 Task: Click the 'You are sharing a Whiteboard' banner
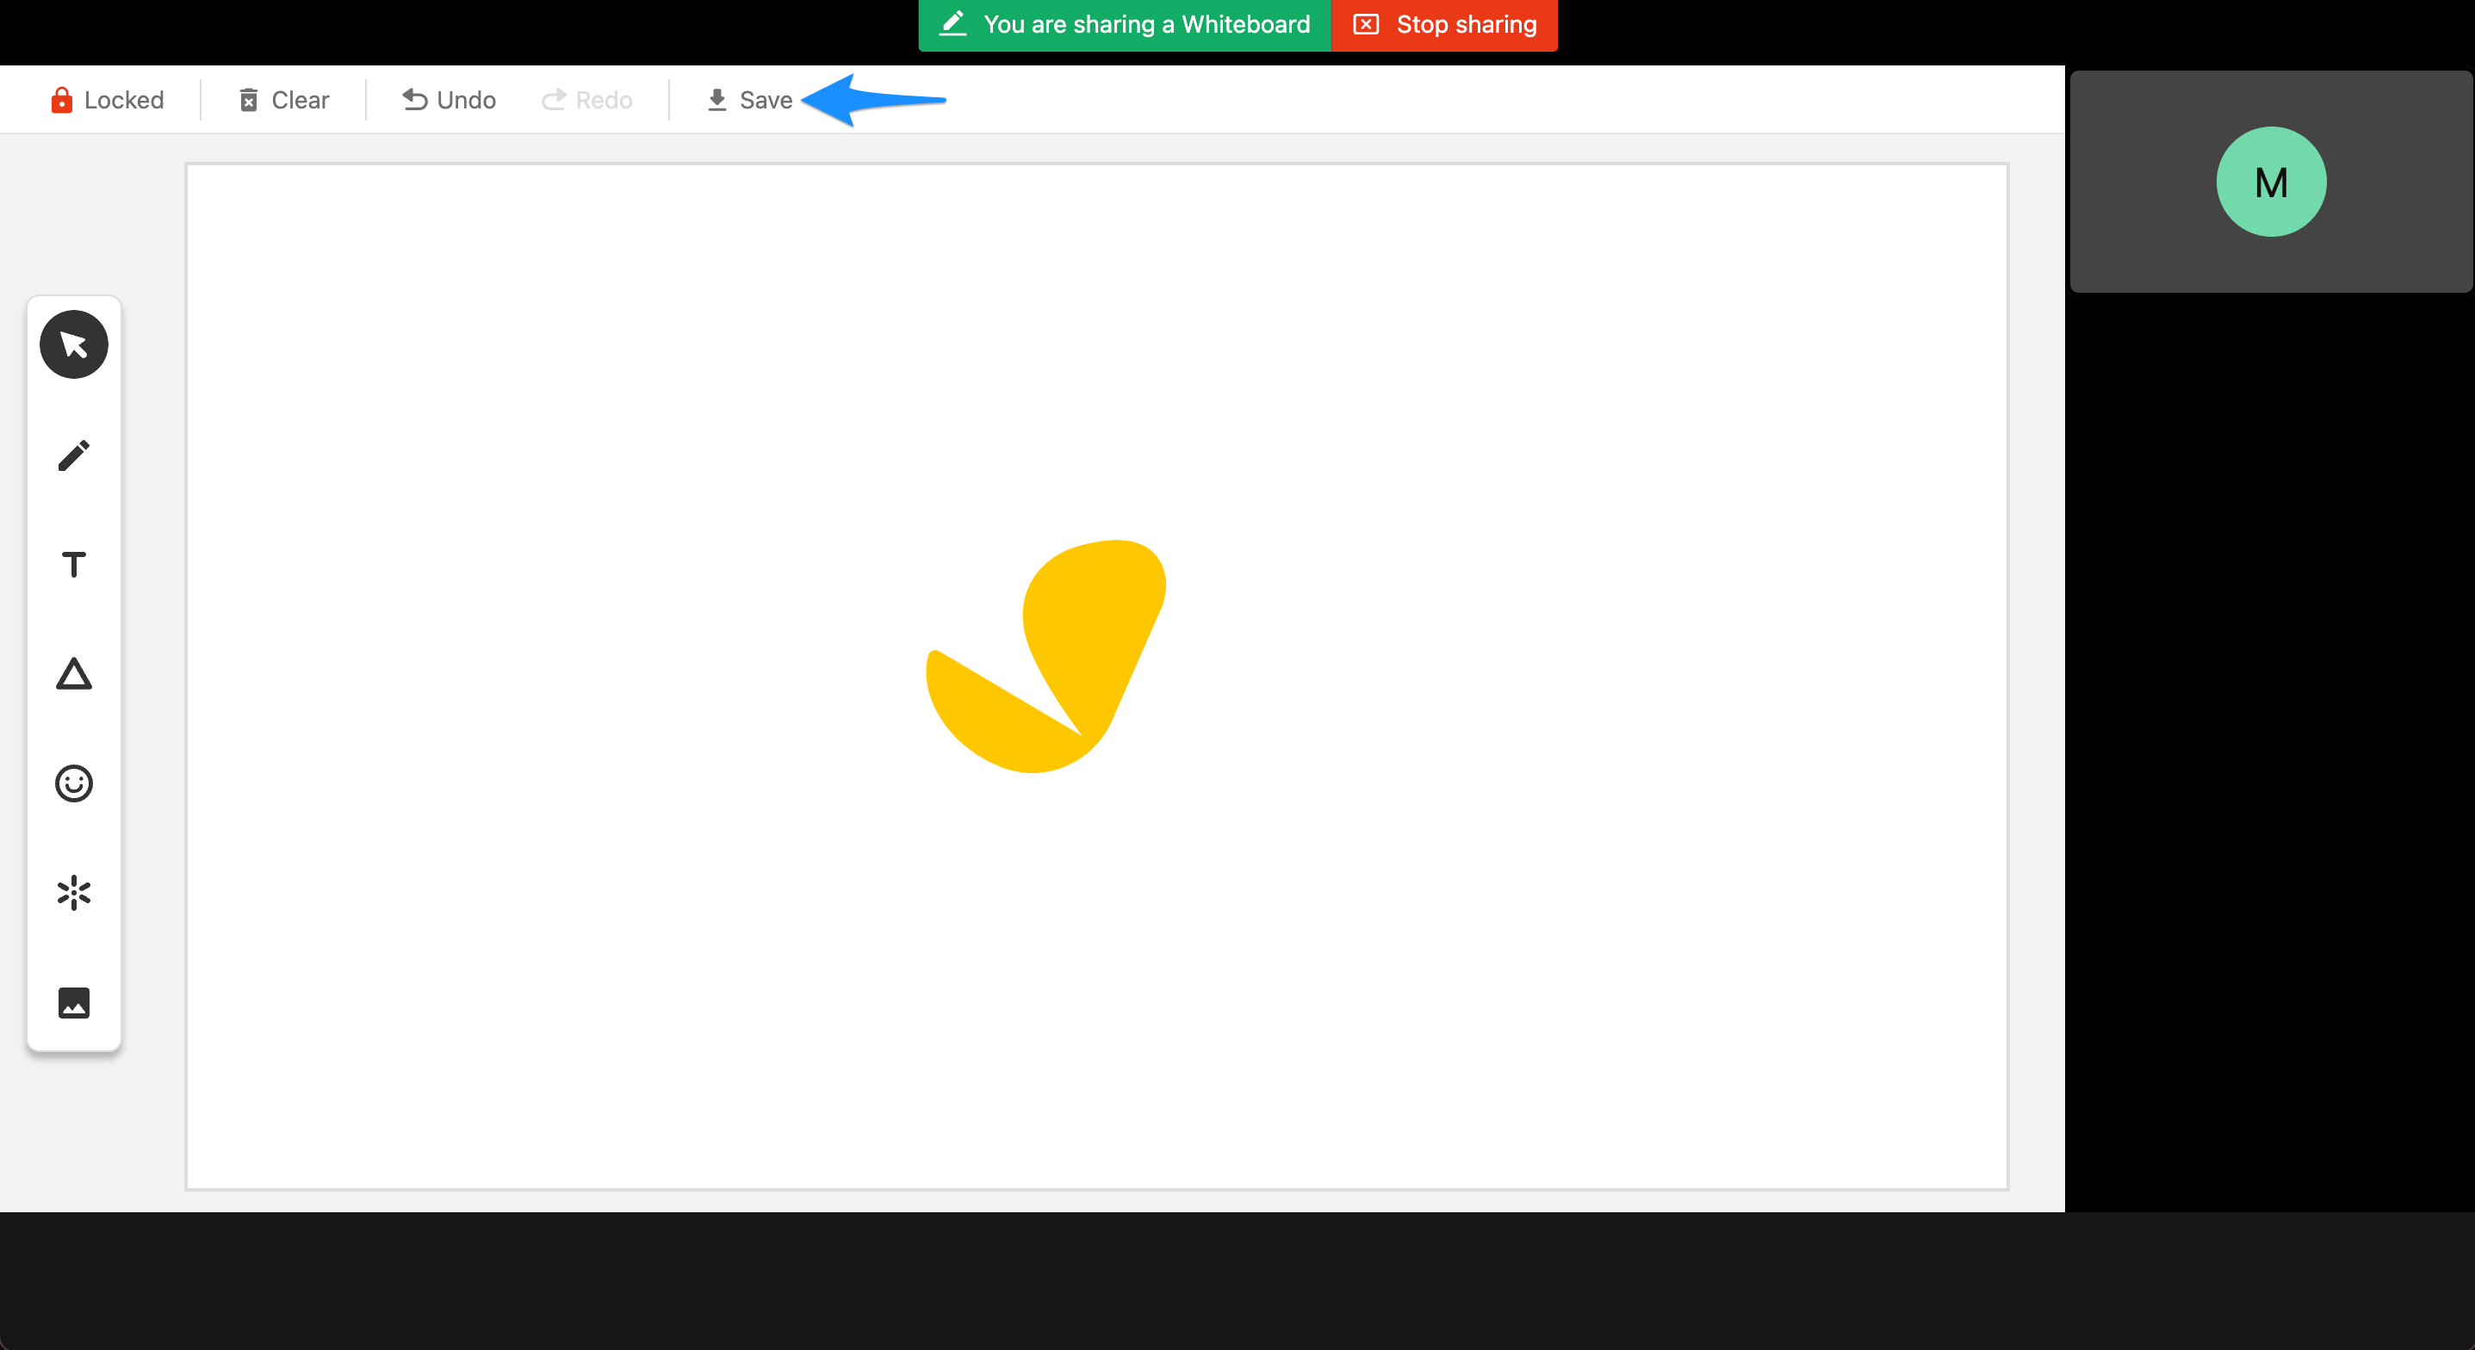coord(1124,25)
